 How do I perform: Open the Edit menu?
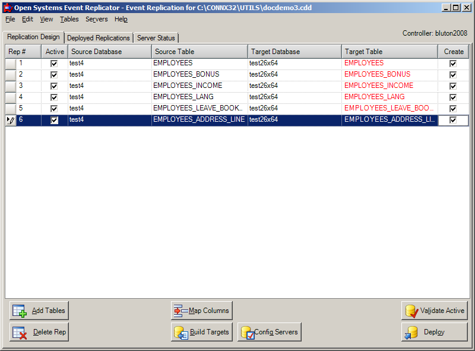tap(27, 19)
